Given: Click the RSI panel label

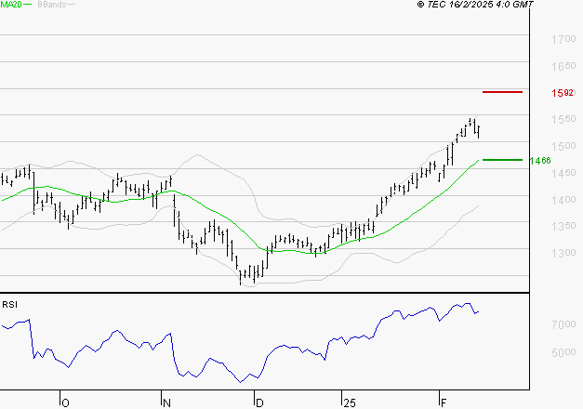Looking at the screenshot, I should click(9, 305).
